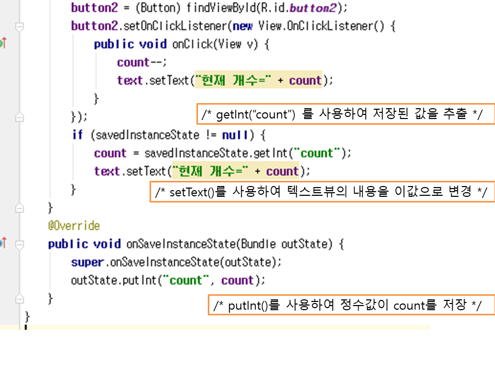Select the setText() comment callout box
Image resolution: width=495 pixels, height=371 pixels.
(322, 192)
